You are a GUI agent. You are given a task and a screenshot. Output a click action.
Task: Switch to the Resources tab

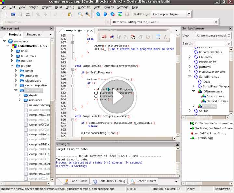click(x=33, y=34)
